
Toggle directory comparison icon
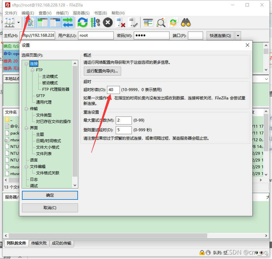[x=161, y=23]
